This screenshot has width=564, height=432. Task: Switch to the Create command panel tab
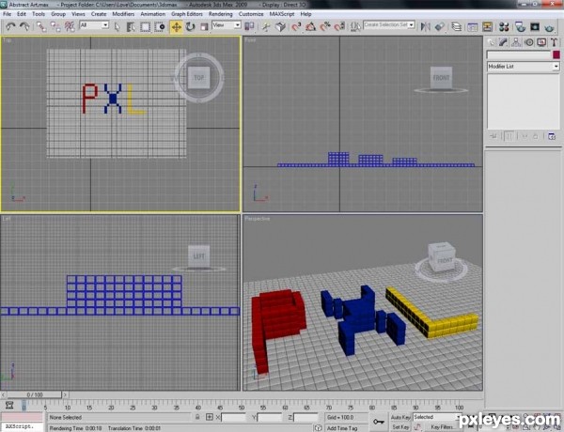coord(491,42)
